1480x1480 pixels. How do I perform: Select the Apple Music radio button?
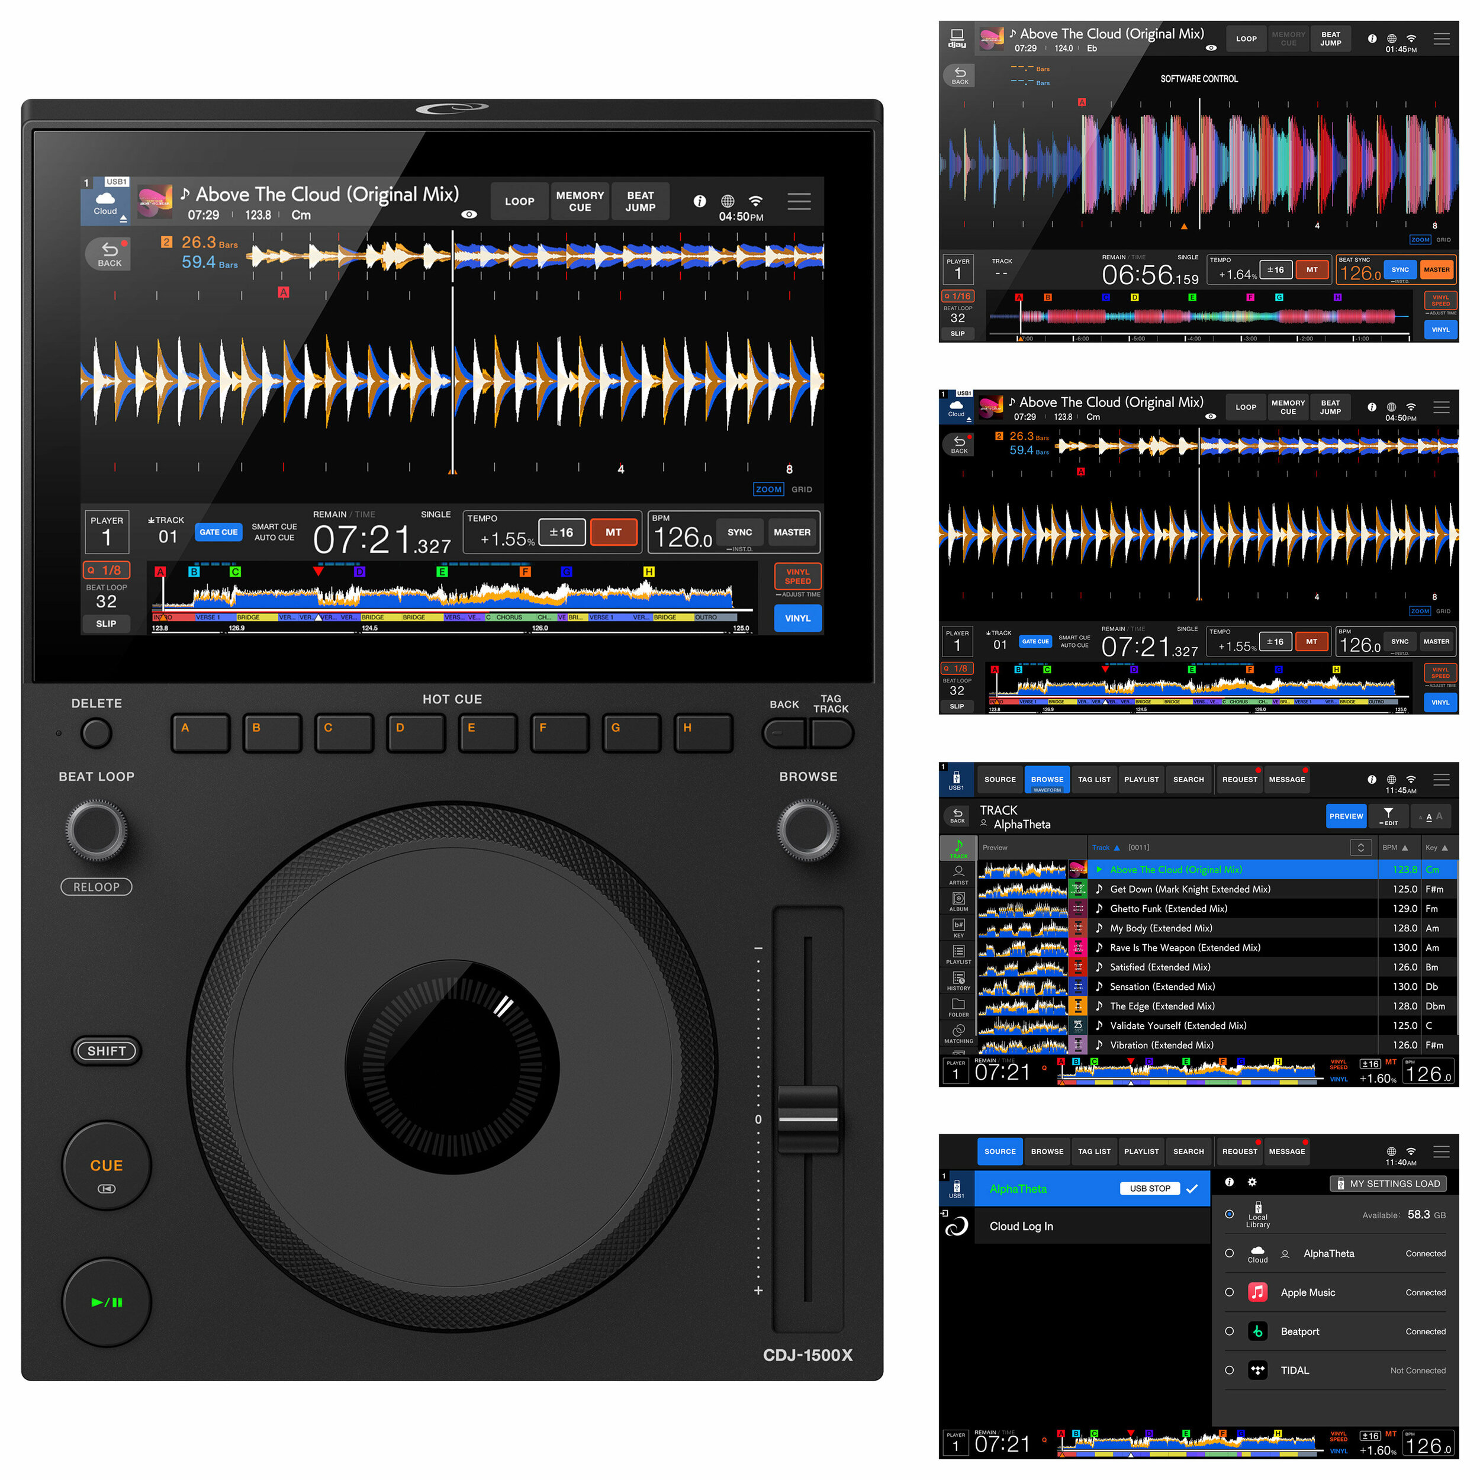pyautogui.click(x=1230, y=1292)
